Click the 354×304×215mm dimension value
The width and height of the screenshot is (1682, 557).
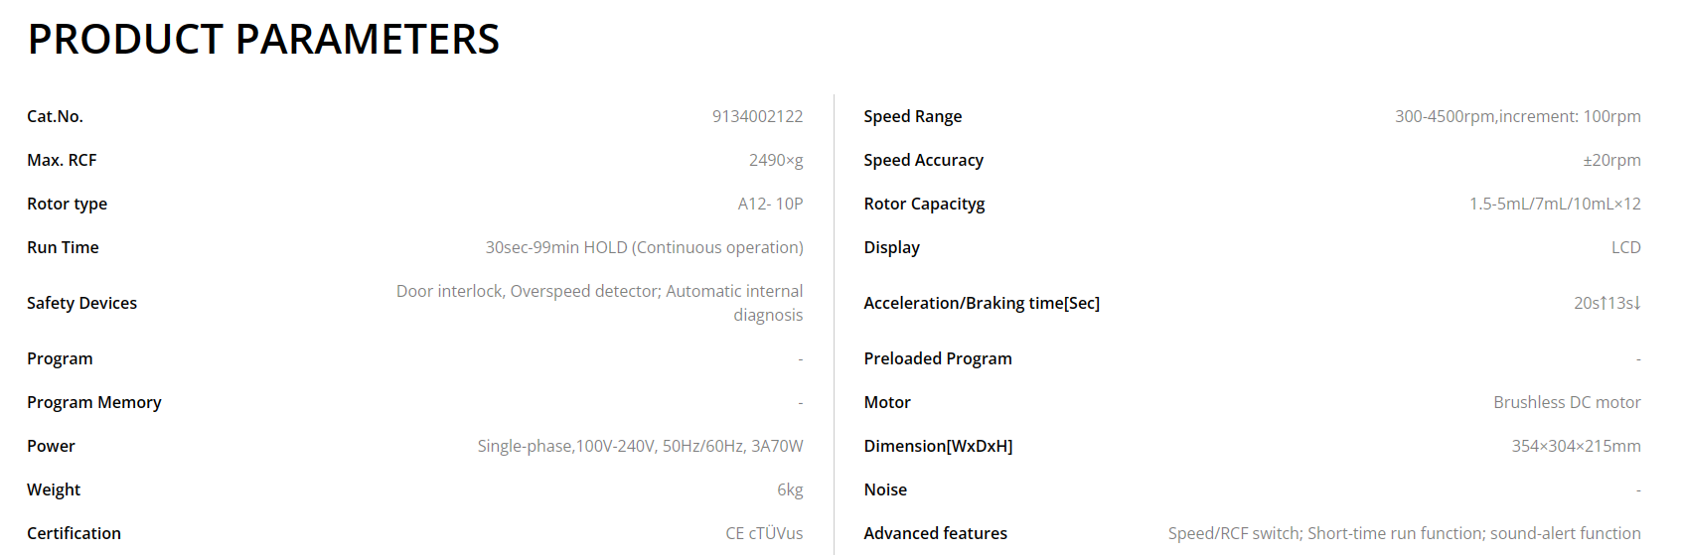point(1576,446)
